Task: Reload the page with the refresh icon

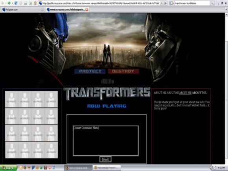Action: point(16,3)
